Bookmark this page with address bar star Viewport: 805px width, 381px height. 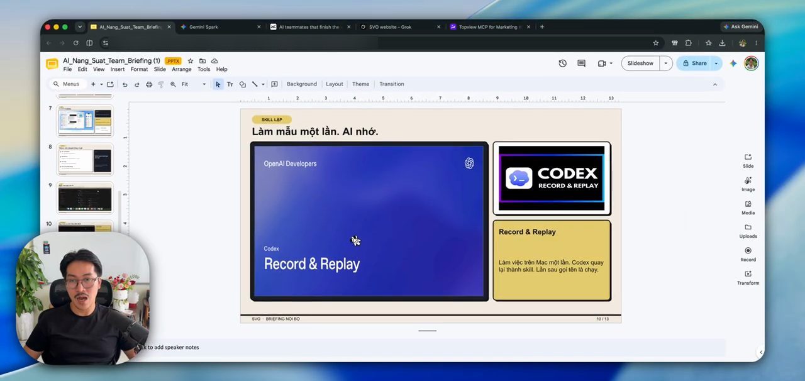pos(655,43)
